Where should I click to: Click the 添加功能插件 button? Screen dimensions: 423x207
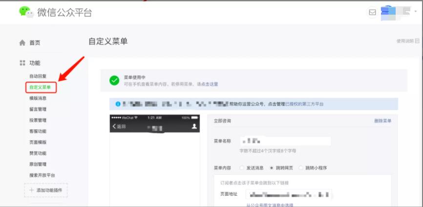pos(46,190)
